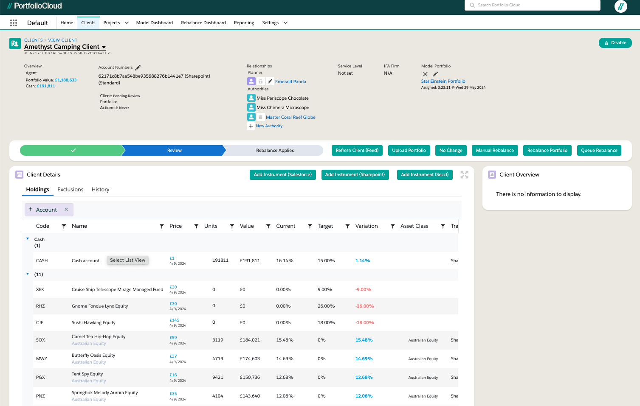640x406 pixels.
Task: Open the Projects dropdown menu
Action: pyautogui.click(x=127, y=23)
